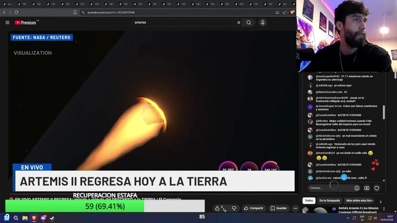This screenshot has height=223, width=397.
Task: Open Steam from the taskbar
Action: tap(52, 218)
